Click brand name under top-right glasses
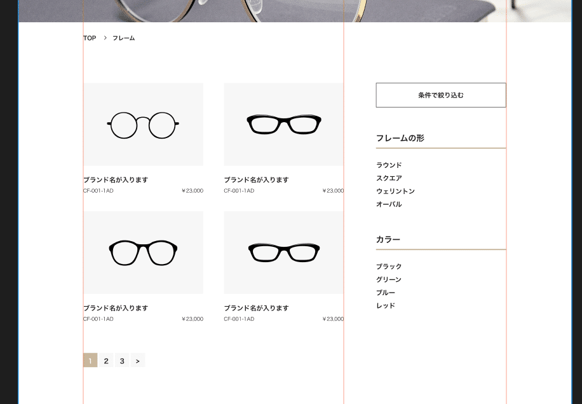Viewport: 582px width, 404px height. tap(257, 180)
